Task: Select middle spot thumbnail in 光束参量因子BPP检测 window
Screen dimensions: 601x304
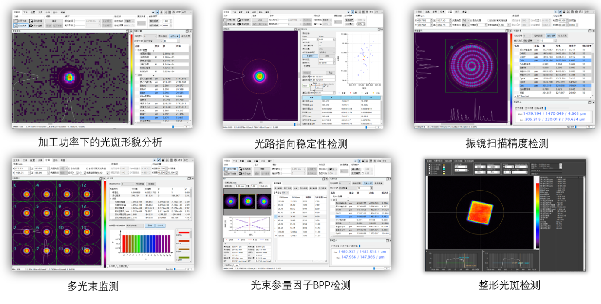Action: (248, 201)
